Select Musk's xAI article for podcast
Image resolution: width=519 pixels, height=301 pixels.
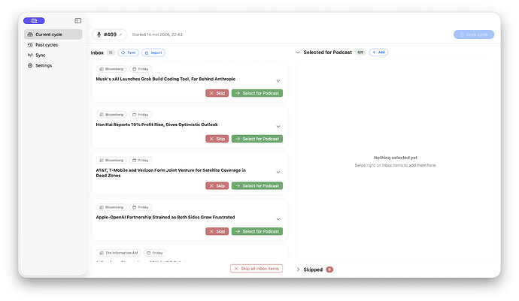(257, 93)
